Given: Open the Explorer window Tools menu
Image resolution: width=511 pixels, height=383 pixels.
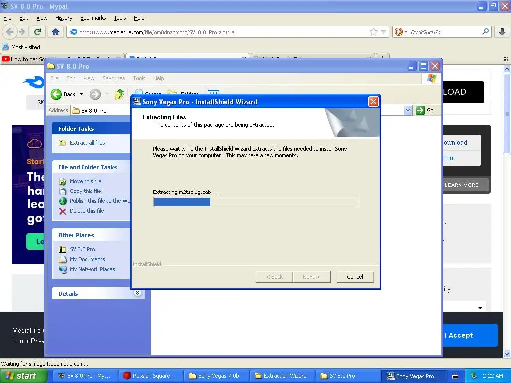Looking at the screenshot, I should tap(139, 78).
